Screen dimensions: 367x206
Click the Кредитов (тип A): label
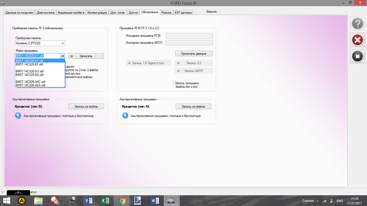[136, 106]
